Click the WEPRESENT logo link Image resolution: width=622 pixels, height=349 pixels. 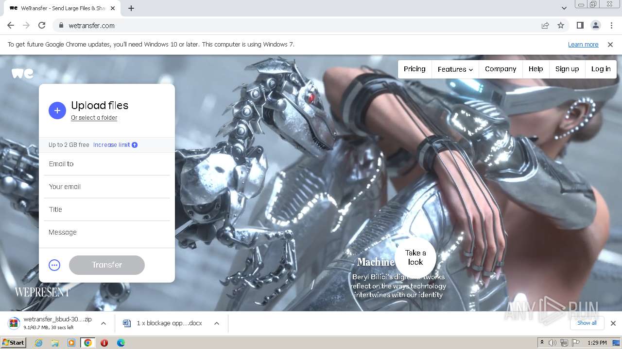(42, 292)
